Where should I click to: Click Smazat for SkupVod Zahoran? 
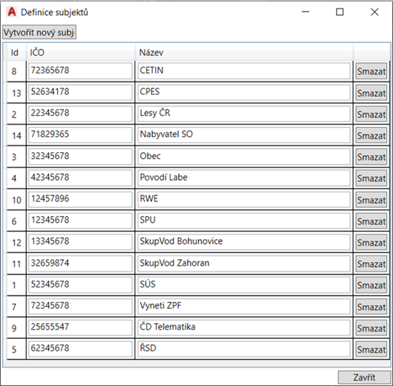point(371,264)
